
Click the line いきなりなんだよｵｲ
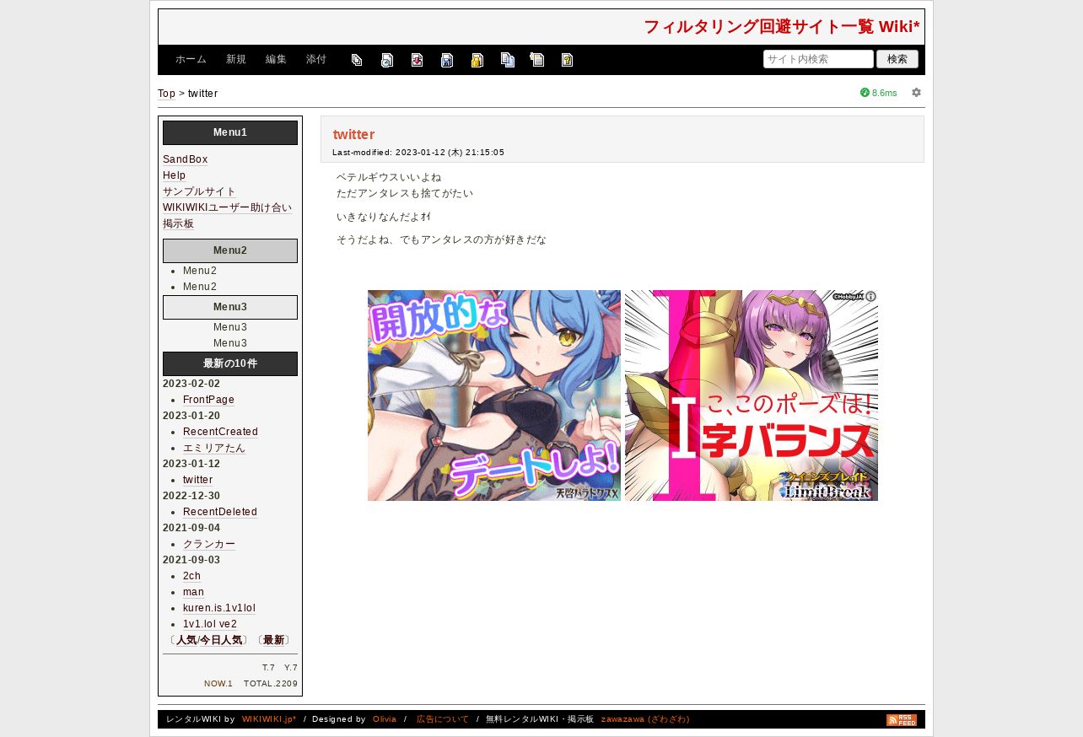(384, 217)
